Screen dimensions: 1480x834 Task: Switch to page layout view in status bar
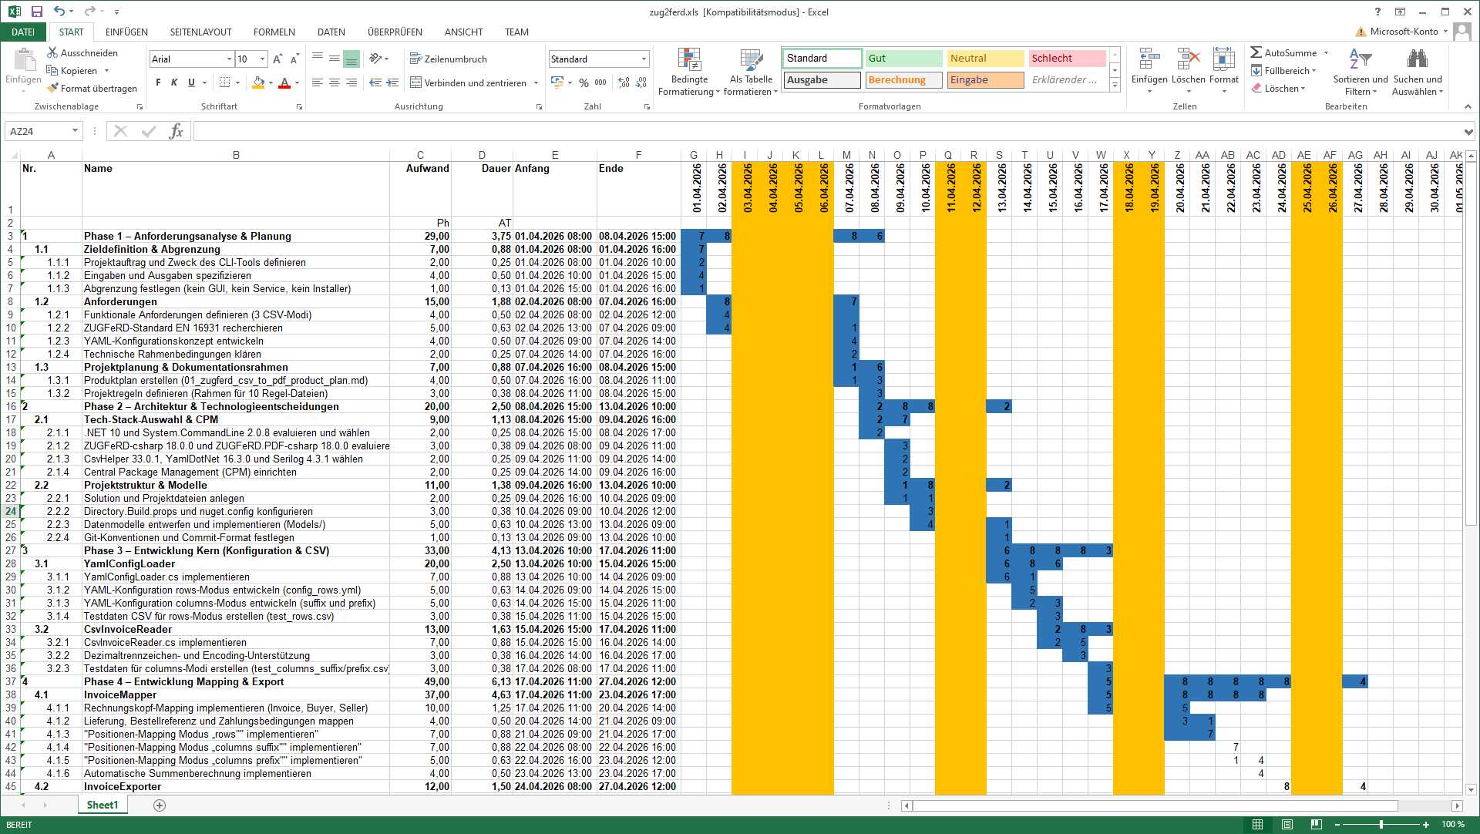pos(1287,824)
